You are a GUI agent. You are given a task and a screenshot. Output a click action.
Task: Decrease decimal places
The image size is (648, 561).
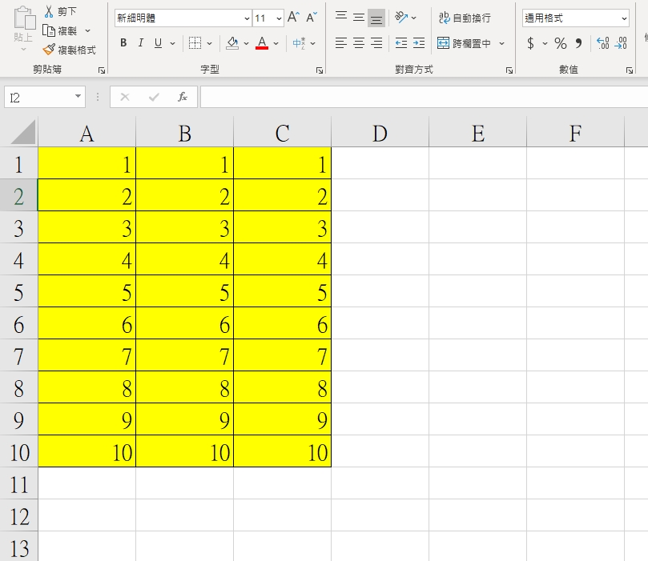pos(621,43)
